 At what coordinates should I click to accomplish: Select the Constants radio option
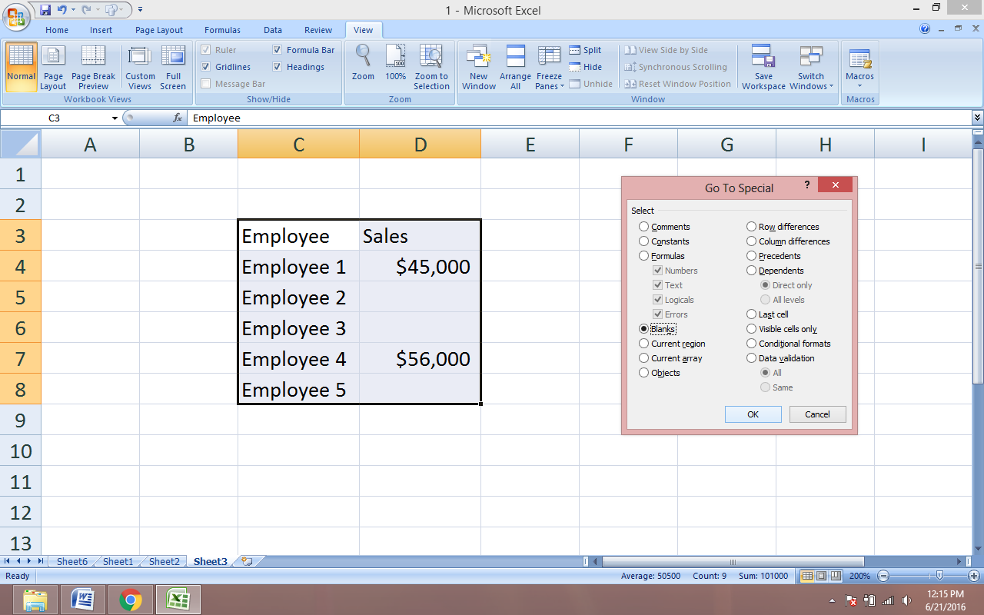pyautogui.click(x=644, y=241)
